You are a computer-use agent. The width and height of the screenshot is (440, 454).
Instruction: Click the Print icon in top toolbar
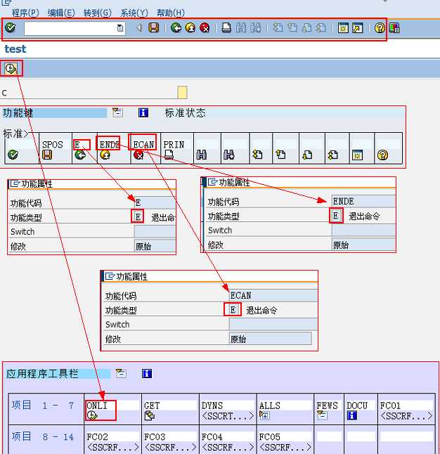pyautogui.click(x=226, y=28)
